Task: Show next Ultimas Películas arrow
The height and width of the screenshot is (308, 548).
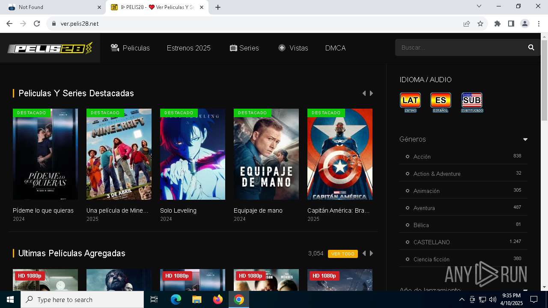Action: point(371,253)
